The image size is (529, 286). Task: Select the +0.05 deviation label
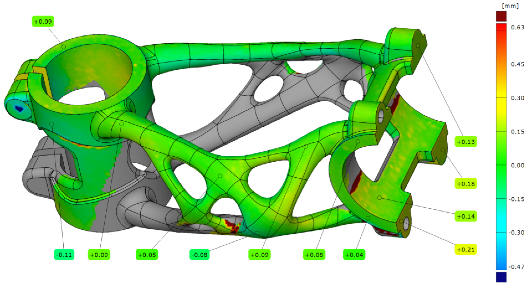tap(147, 255)
